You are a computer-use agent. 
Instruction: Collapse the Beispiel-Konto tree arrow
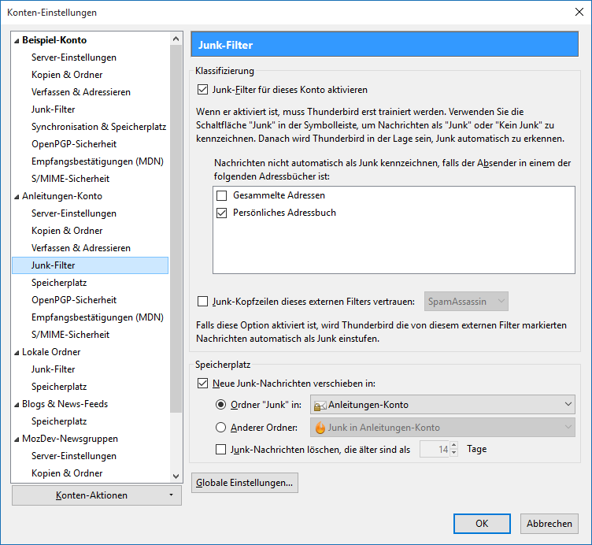coord(17,41)
